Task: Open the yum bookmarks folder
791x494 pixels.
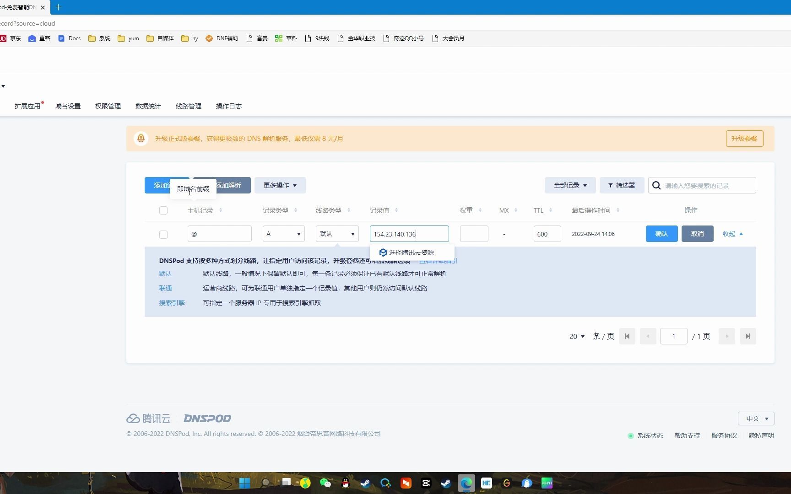Action: pos(129,38)
